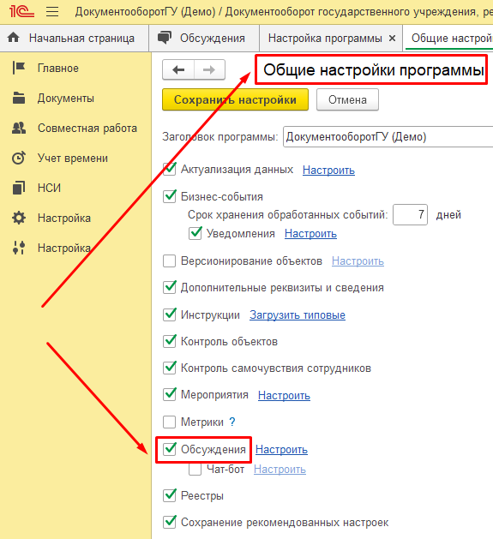Open НСИ section icon

coord(19,188)
